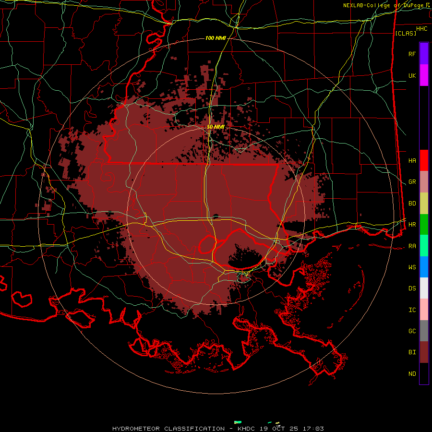Image resolution: width=432 pixels, height=432 pixels.
Task: Click the "DS" legend label
Action: pyautogui.click(x=412, y=288)
